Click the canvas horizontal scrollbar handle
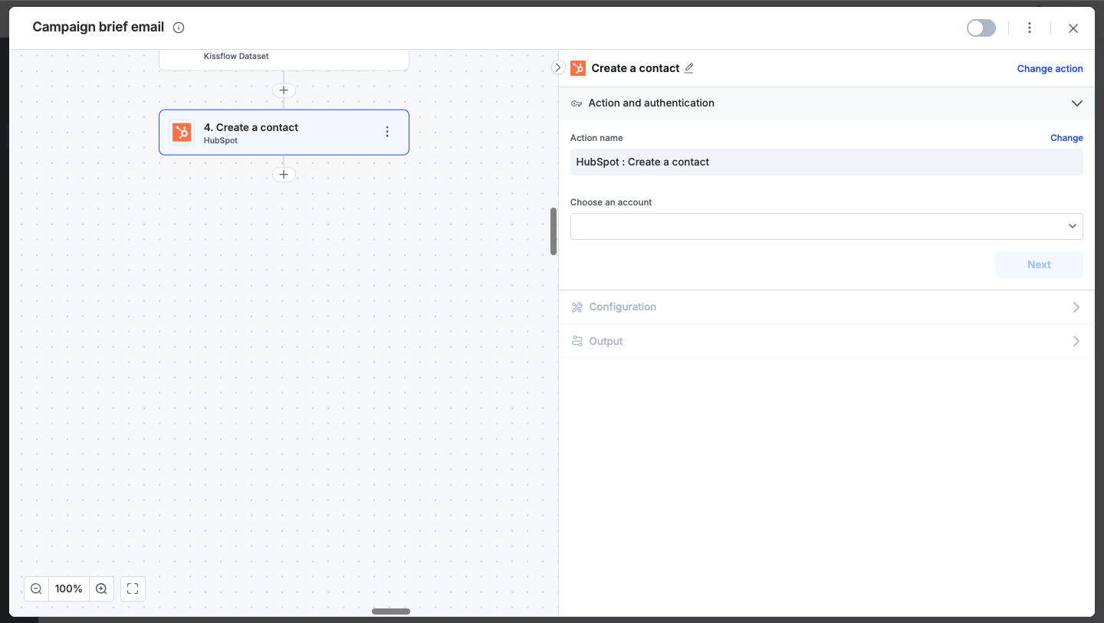Screen dimensions: 1104x623 (391, 612)
